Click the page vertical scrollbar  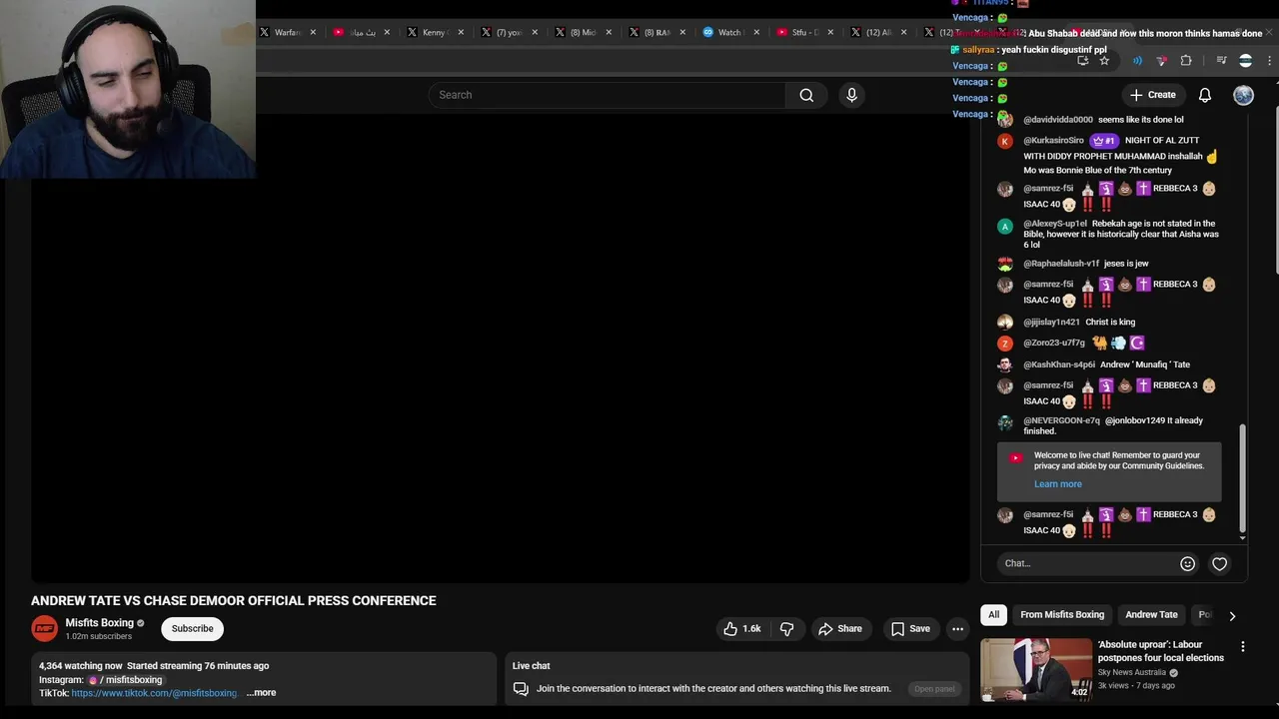pos(1274,190)
